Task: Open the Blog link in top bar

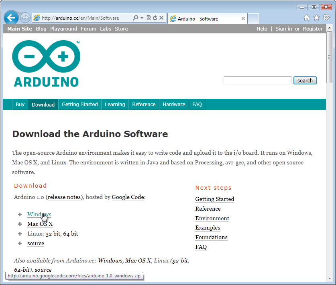Action: (x=41, y=29)
